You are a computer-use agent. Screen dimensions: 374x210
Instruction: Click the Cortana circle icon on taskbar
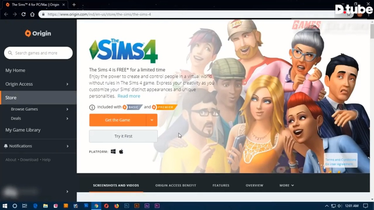click(15, 206)
